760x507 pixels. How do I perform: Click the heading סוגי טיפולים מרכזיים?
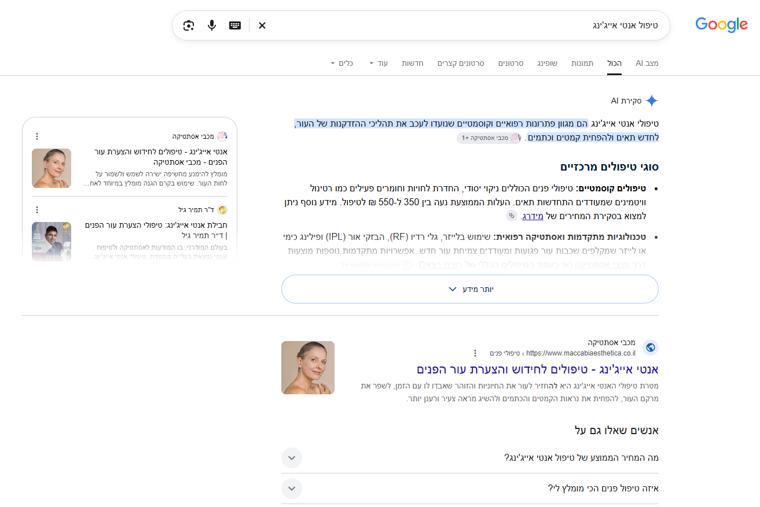pyautogui.click(x=610, y=167)
